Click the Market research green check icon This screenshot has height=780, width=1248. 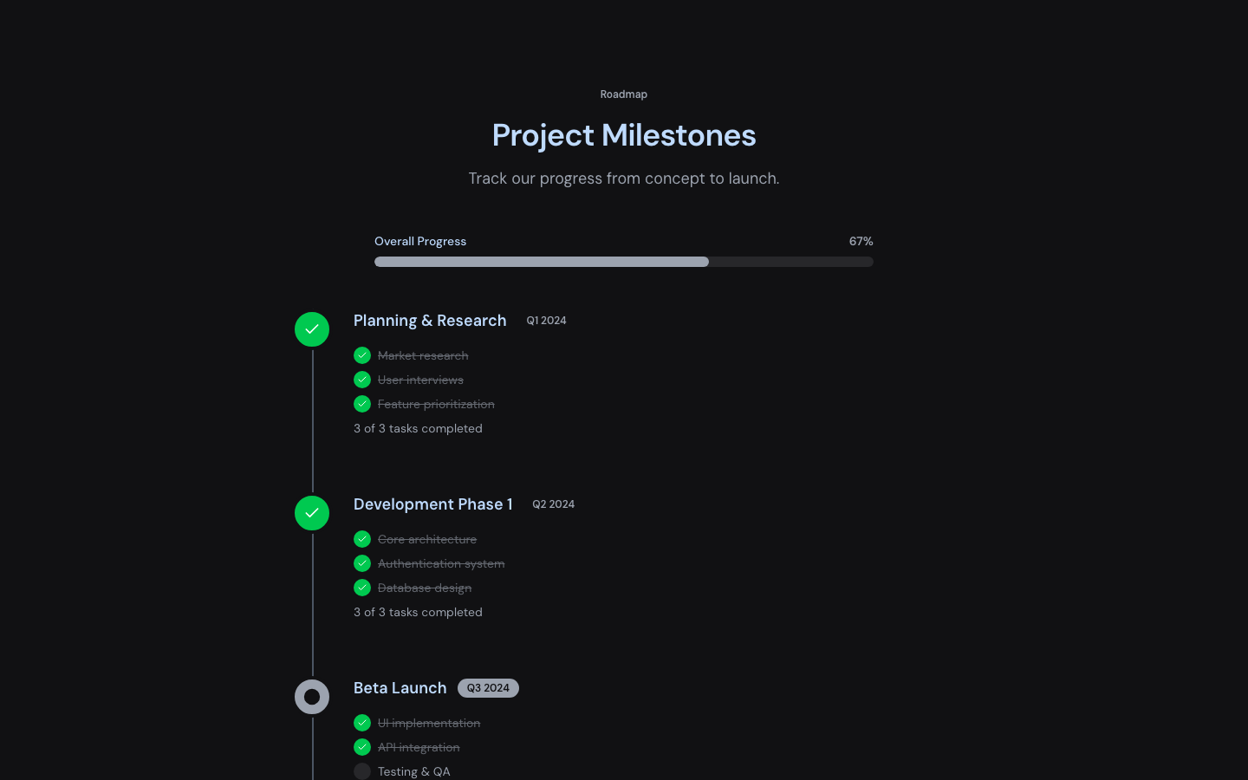[x=362, y=355]
